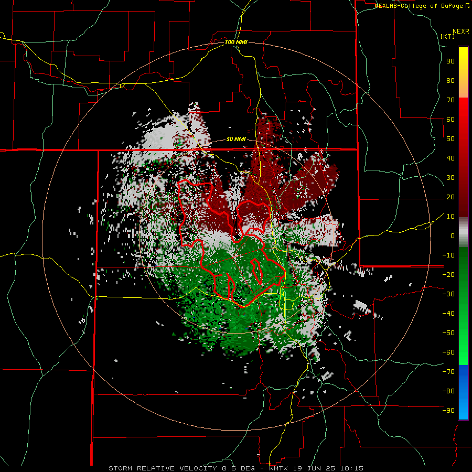This screenshot has height=472, width=472.
Task: Click the 10 value on velocity scale
Action: coord(450,217)
